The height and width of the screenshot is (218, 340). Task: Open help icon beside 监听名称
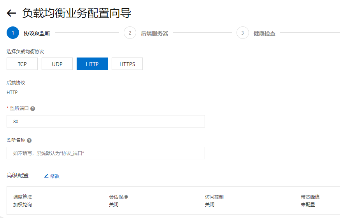pos(29,140)
